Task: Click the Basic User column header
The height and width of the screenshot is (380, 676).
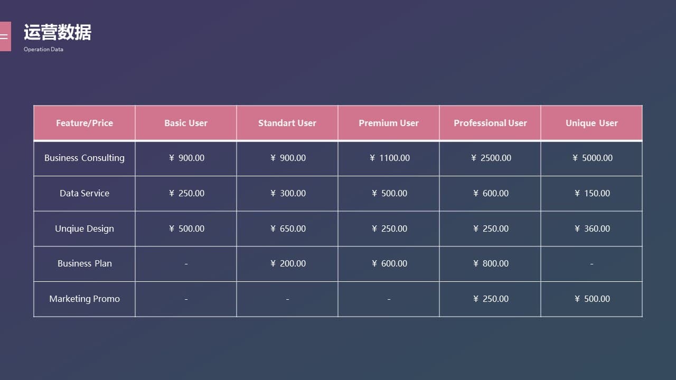Action: pos(186,123)
